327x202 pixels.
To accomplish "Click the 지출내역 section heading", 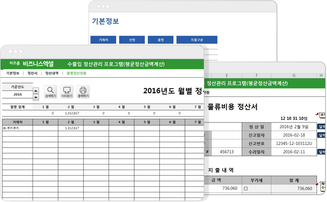I will tap(221, 170).
